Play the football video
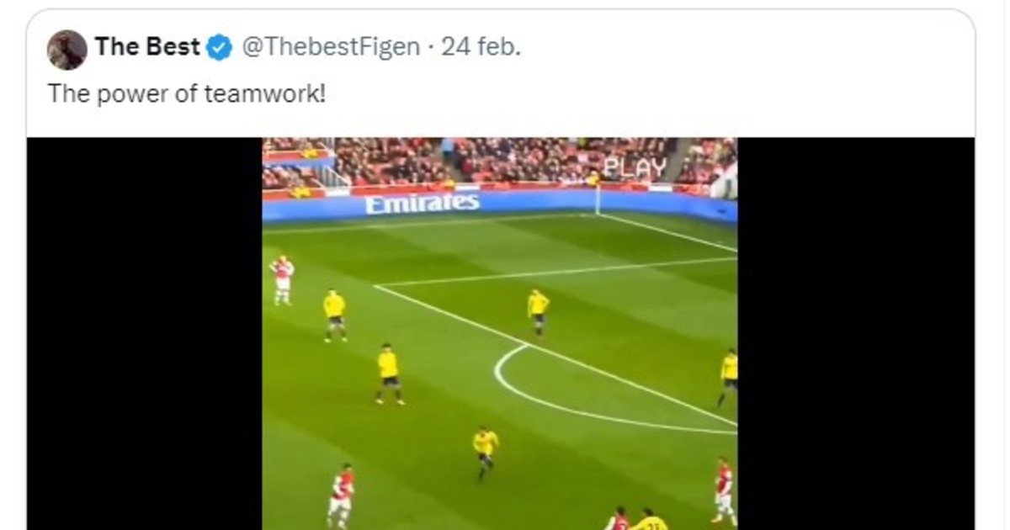The image size is (1010, 530). 500,334
